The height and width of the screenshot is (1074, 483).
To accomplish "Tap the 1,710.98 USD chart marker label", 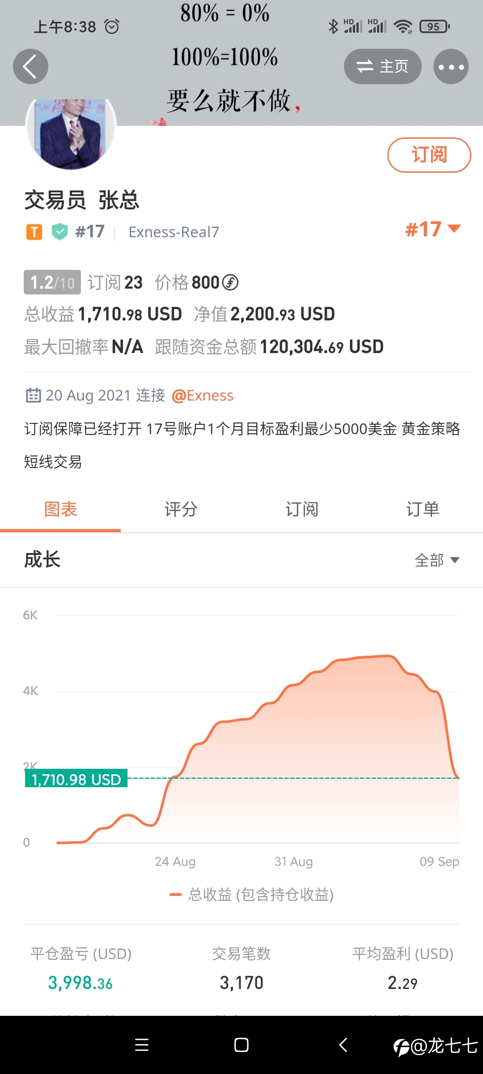I will pyautogui.click(x=76, y=779).
